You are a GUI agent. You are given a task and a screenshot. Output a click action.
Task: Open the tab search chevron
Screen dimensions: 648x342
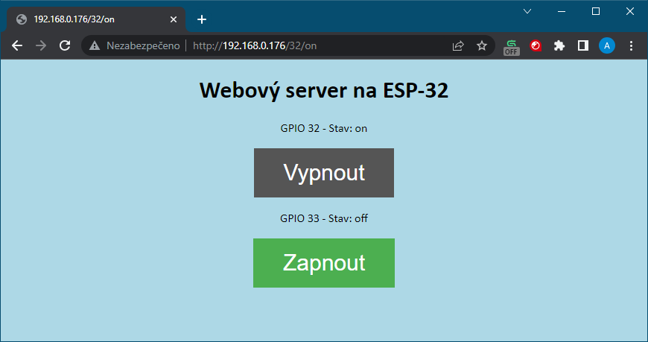coord(527,11)
